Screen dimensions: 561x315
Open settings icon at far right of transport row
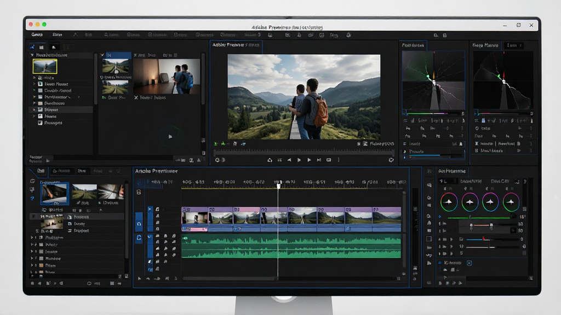point(391,160)
